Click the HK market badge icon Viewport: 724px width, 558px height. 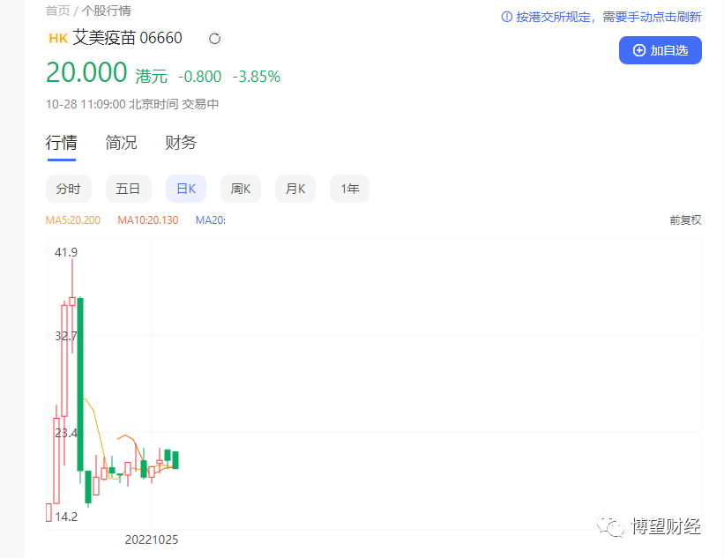[x=58, y=38]
